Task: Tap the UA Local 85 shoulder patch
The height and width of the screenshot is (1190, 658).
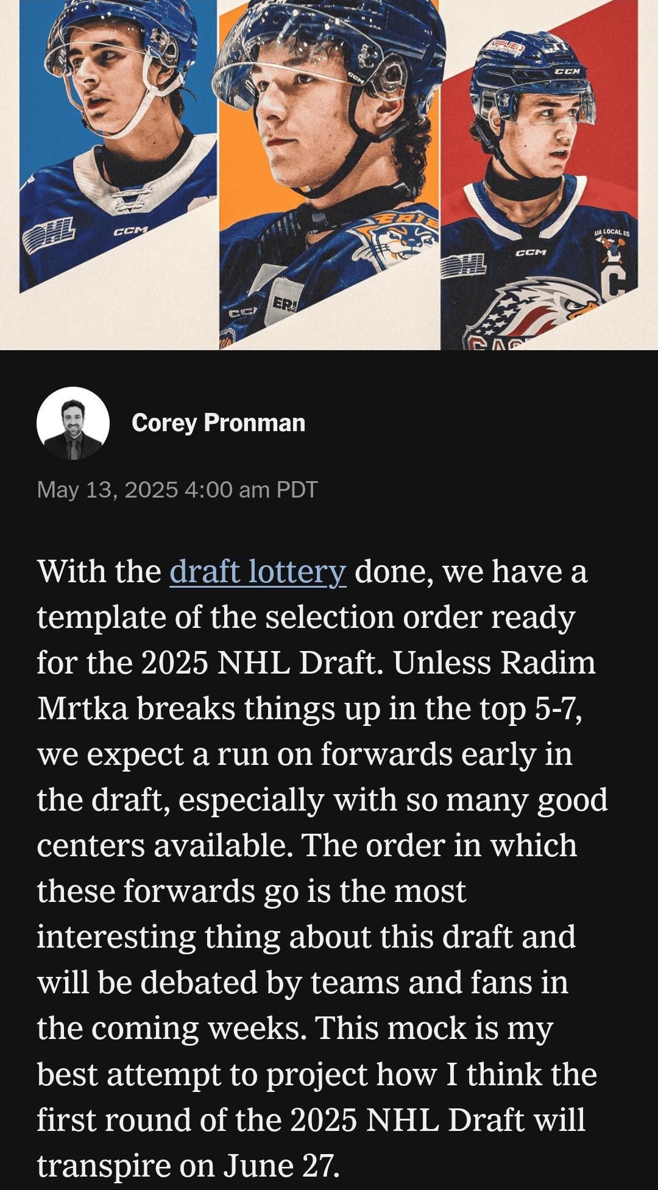Action: pos(612,241)
